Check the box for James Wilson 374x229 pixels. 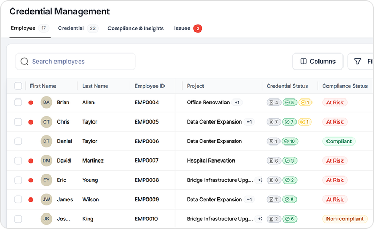tap(18, 200)
